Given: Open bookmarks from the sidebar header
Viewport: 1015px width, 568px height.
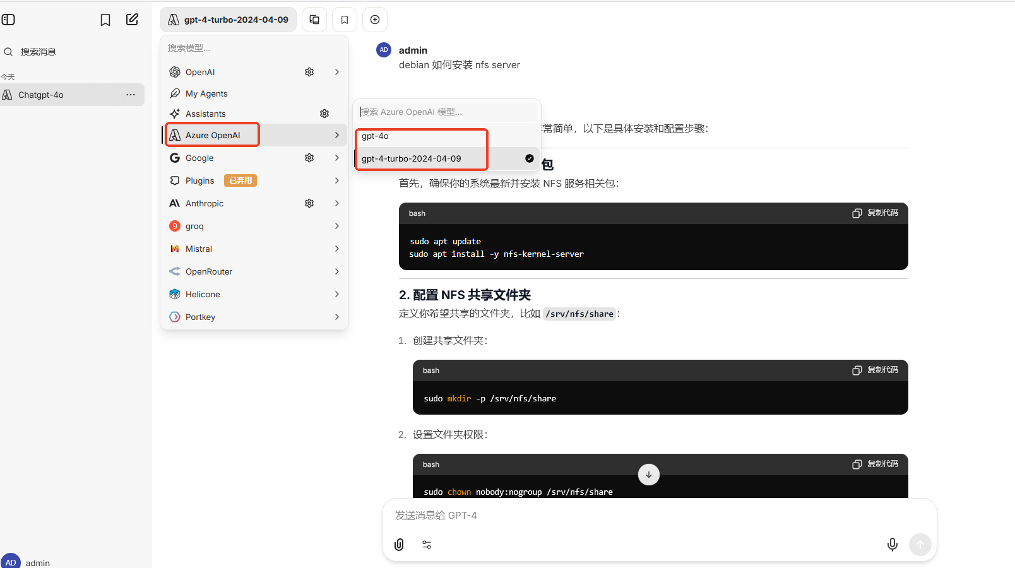Looking at the screenshot, I should [105, 20].
